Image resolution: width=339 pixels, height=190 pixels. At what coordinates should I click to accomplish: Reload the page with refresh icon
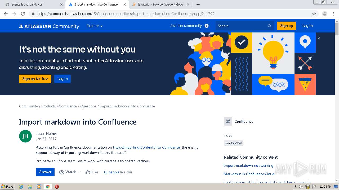[23, 14]
